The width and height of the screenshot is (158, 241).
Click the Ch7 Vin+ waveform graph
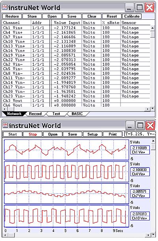pos(66,194)
